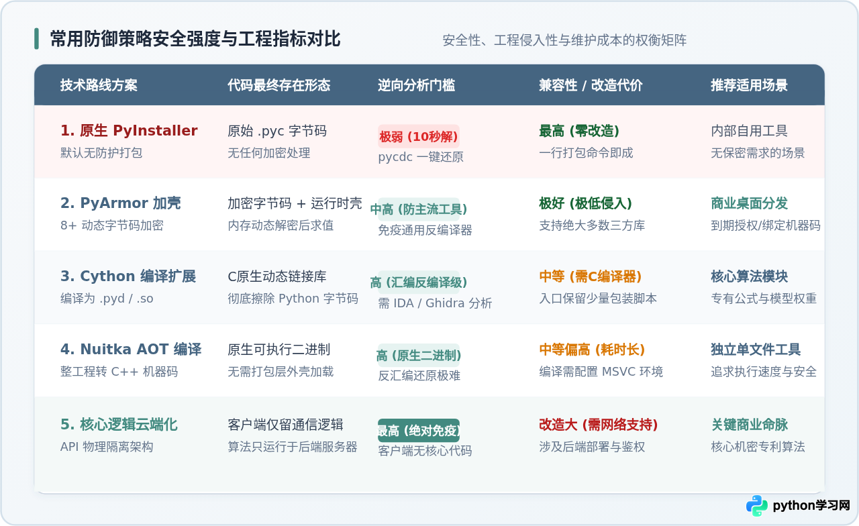Click the cell "原始 .pyc 字节码"
This screenshot has height=526, width=859.
coord(277,131)
